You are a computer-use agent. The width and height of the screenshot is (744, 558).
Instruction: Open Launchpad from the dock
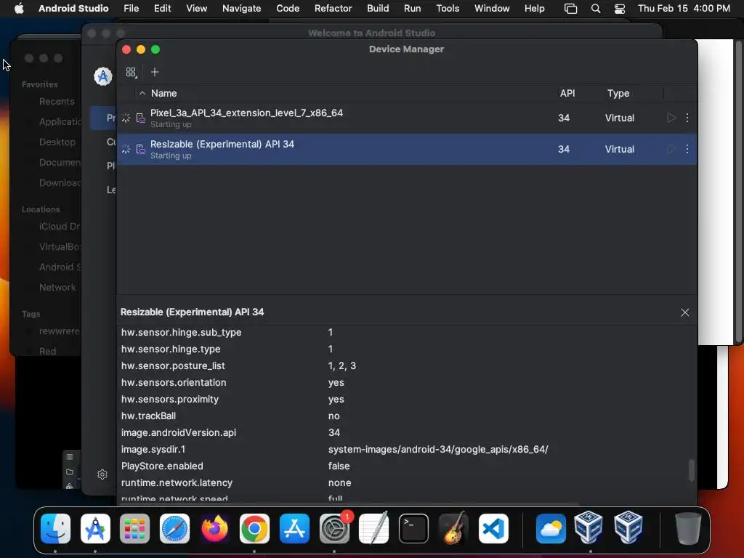point(134,528)
